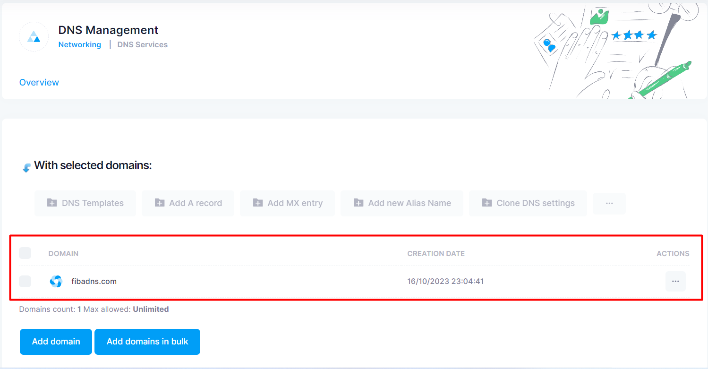Click the Add MX entry button
This screenshot has width=708, height=369.
pyautogui.click(x=288, y=203)
